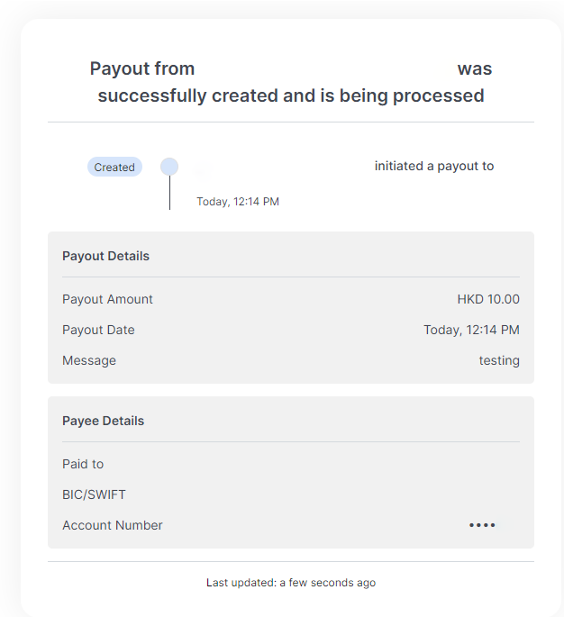Viewport: 564px width, 617px height.
Task: Click the Payout Date value on the right
Action: (471, 330)
